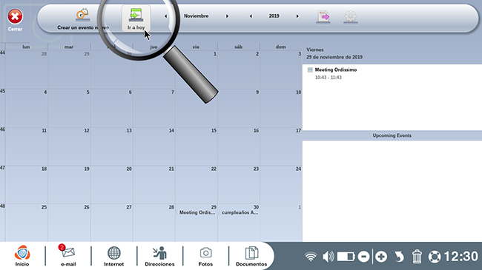The width and height of the screenshot is (482, 270).
Task: Click the red Cerrar close icon
Action: [15, 16]
